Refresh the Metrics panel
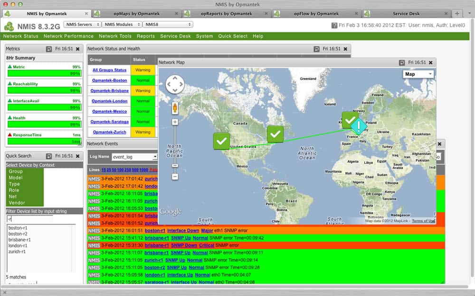The width and height of the screenshot is (475, 296). coord(49,49)
